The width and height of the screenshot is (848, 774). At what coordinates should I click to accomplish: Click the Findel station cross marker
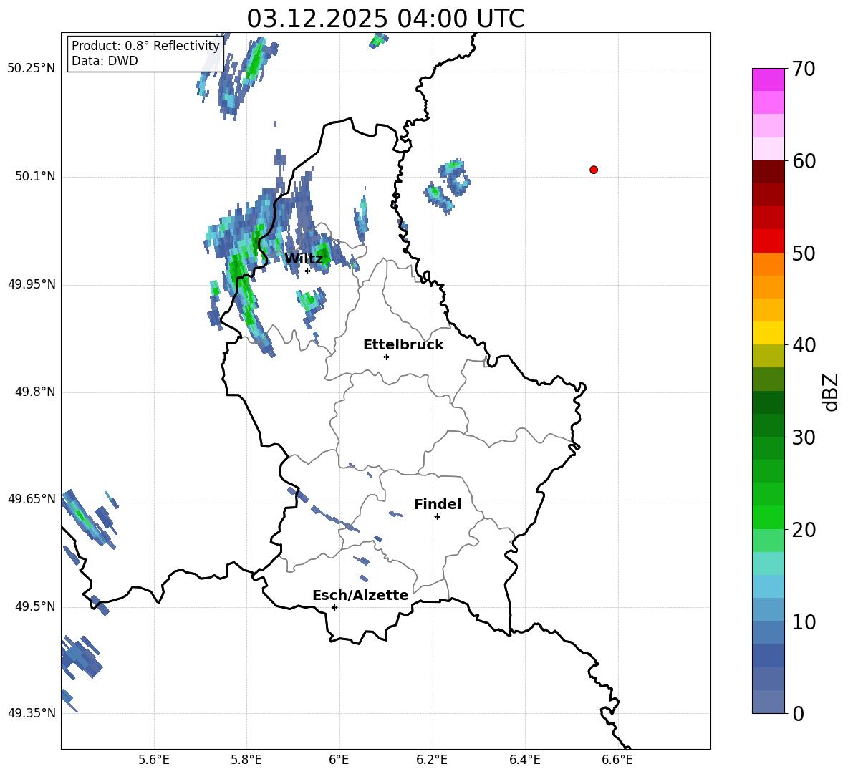(437, 517)
